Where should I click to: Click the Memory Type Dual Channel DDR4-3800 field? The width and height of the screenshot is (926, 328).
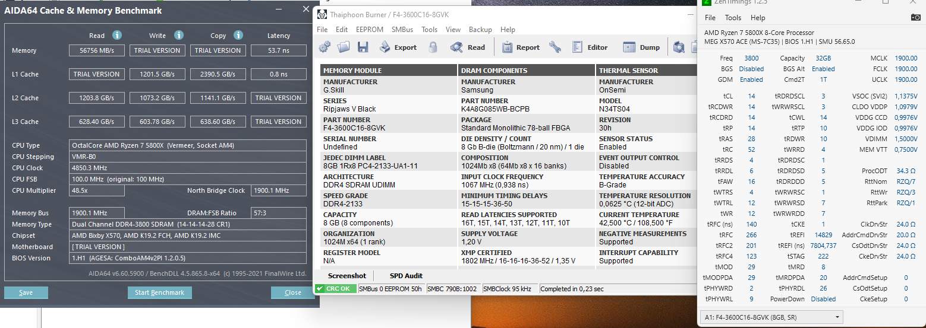(x=188, y=224)
